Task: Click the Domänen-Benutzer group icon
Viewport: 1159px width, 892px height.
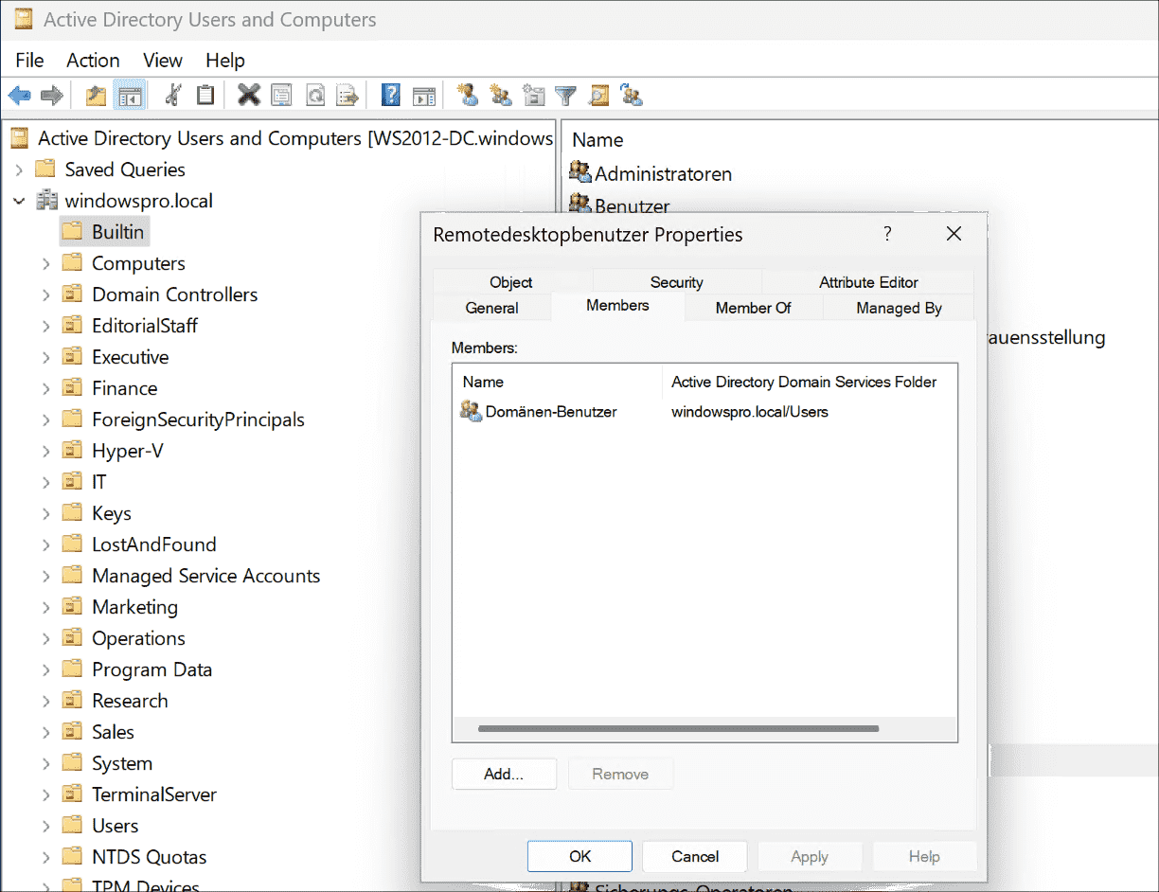Action: point(471,411)
